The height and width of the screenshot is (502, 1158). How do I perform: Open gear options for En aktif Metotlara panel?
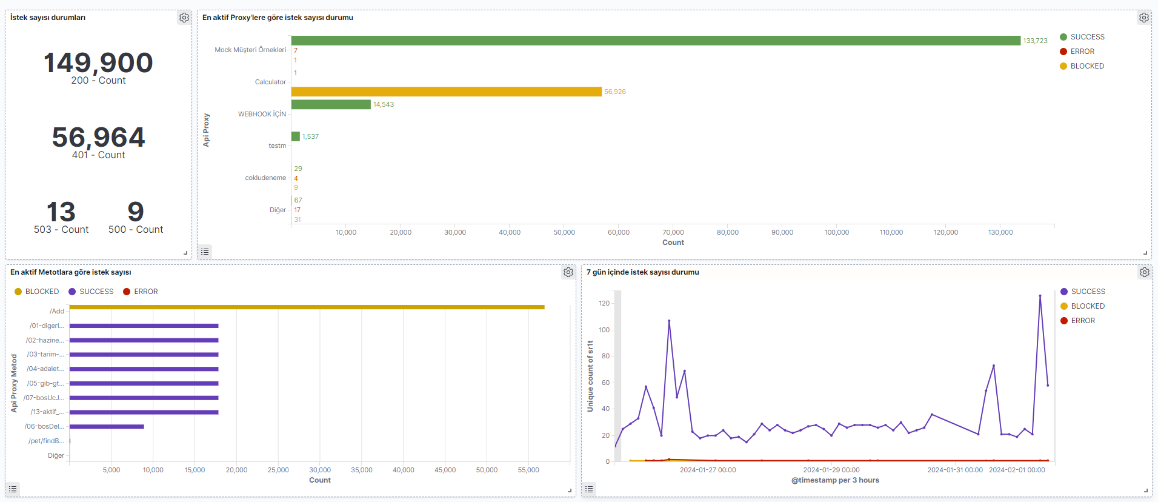[x=568, y=273]
